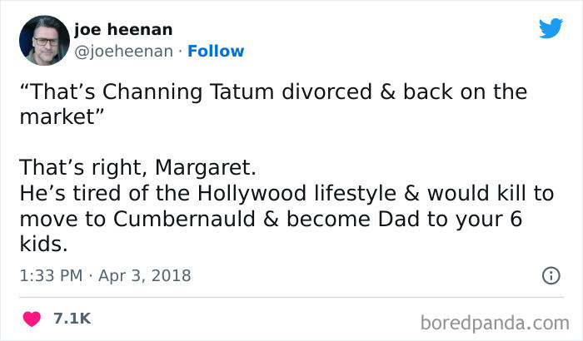Click the Twitter bird logo
This screenshot has width=583, height=341.
551,29
